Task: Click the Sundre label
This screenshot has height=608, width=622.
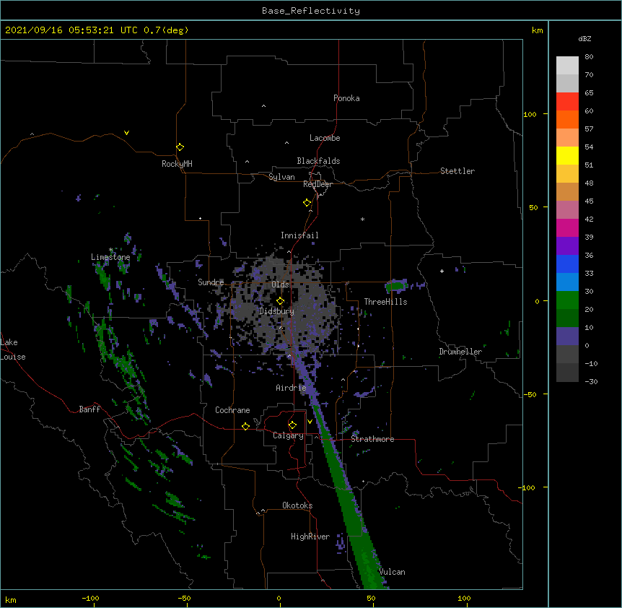Action: click(x=211, y=282)
